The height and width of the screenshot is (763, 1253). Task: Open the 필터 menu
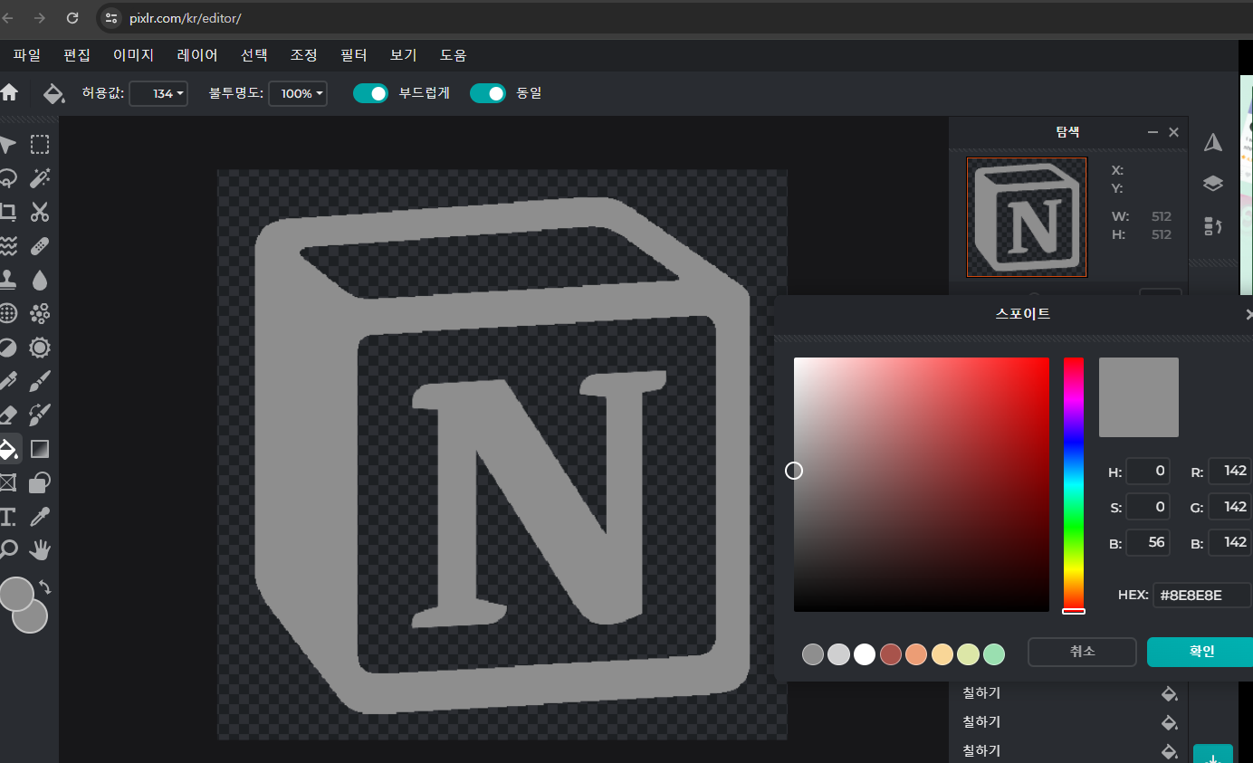pos(353,55)
